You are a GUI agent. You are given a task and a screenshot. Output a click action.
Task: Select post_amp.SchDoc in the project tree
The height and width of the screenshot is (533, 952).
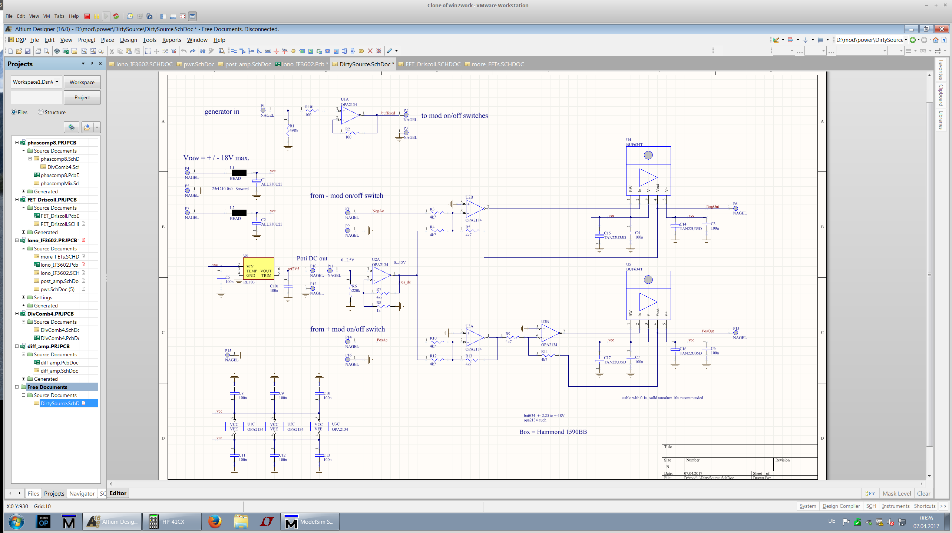[59, 281]
